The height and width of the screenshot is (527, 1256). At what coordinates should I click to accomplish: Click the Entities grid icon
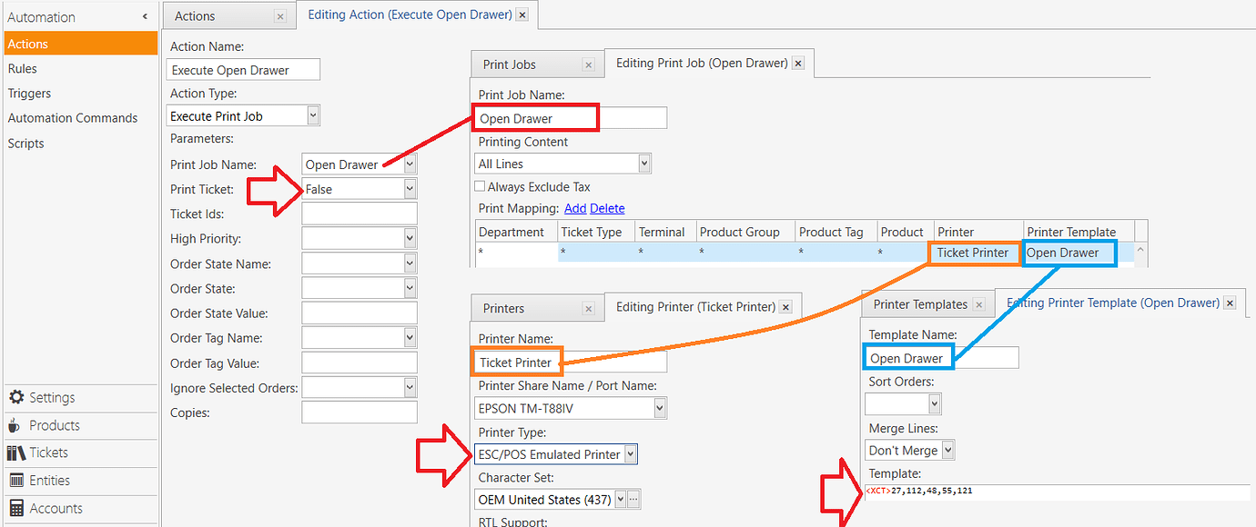coord(15,481)
